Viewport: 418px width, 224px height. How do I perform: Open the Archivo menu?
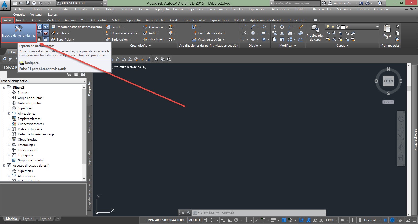pyautogui.click(x=20, y=9)
